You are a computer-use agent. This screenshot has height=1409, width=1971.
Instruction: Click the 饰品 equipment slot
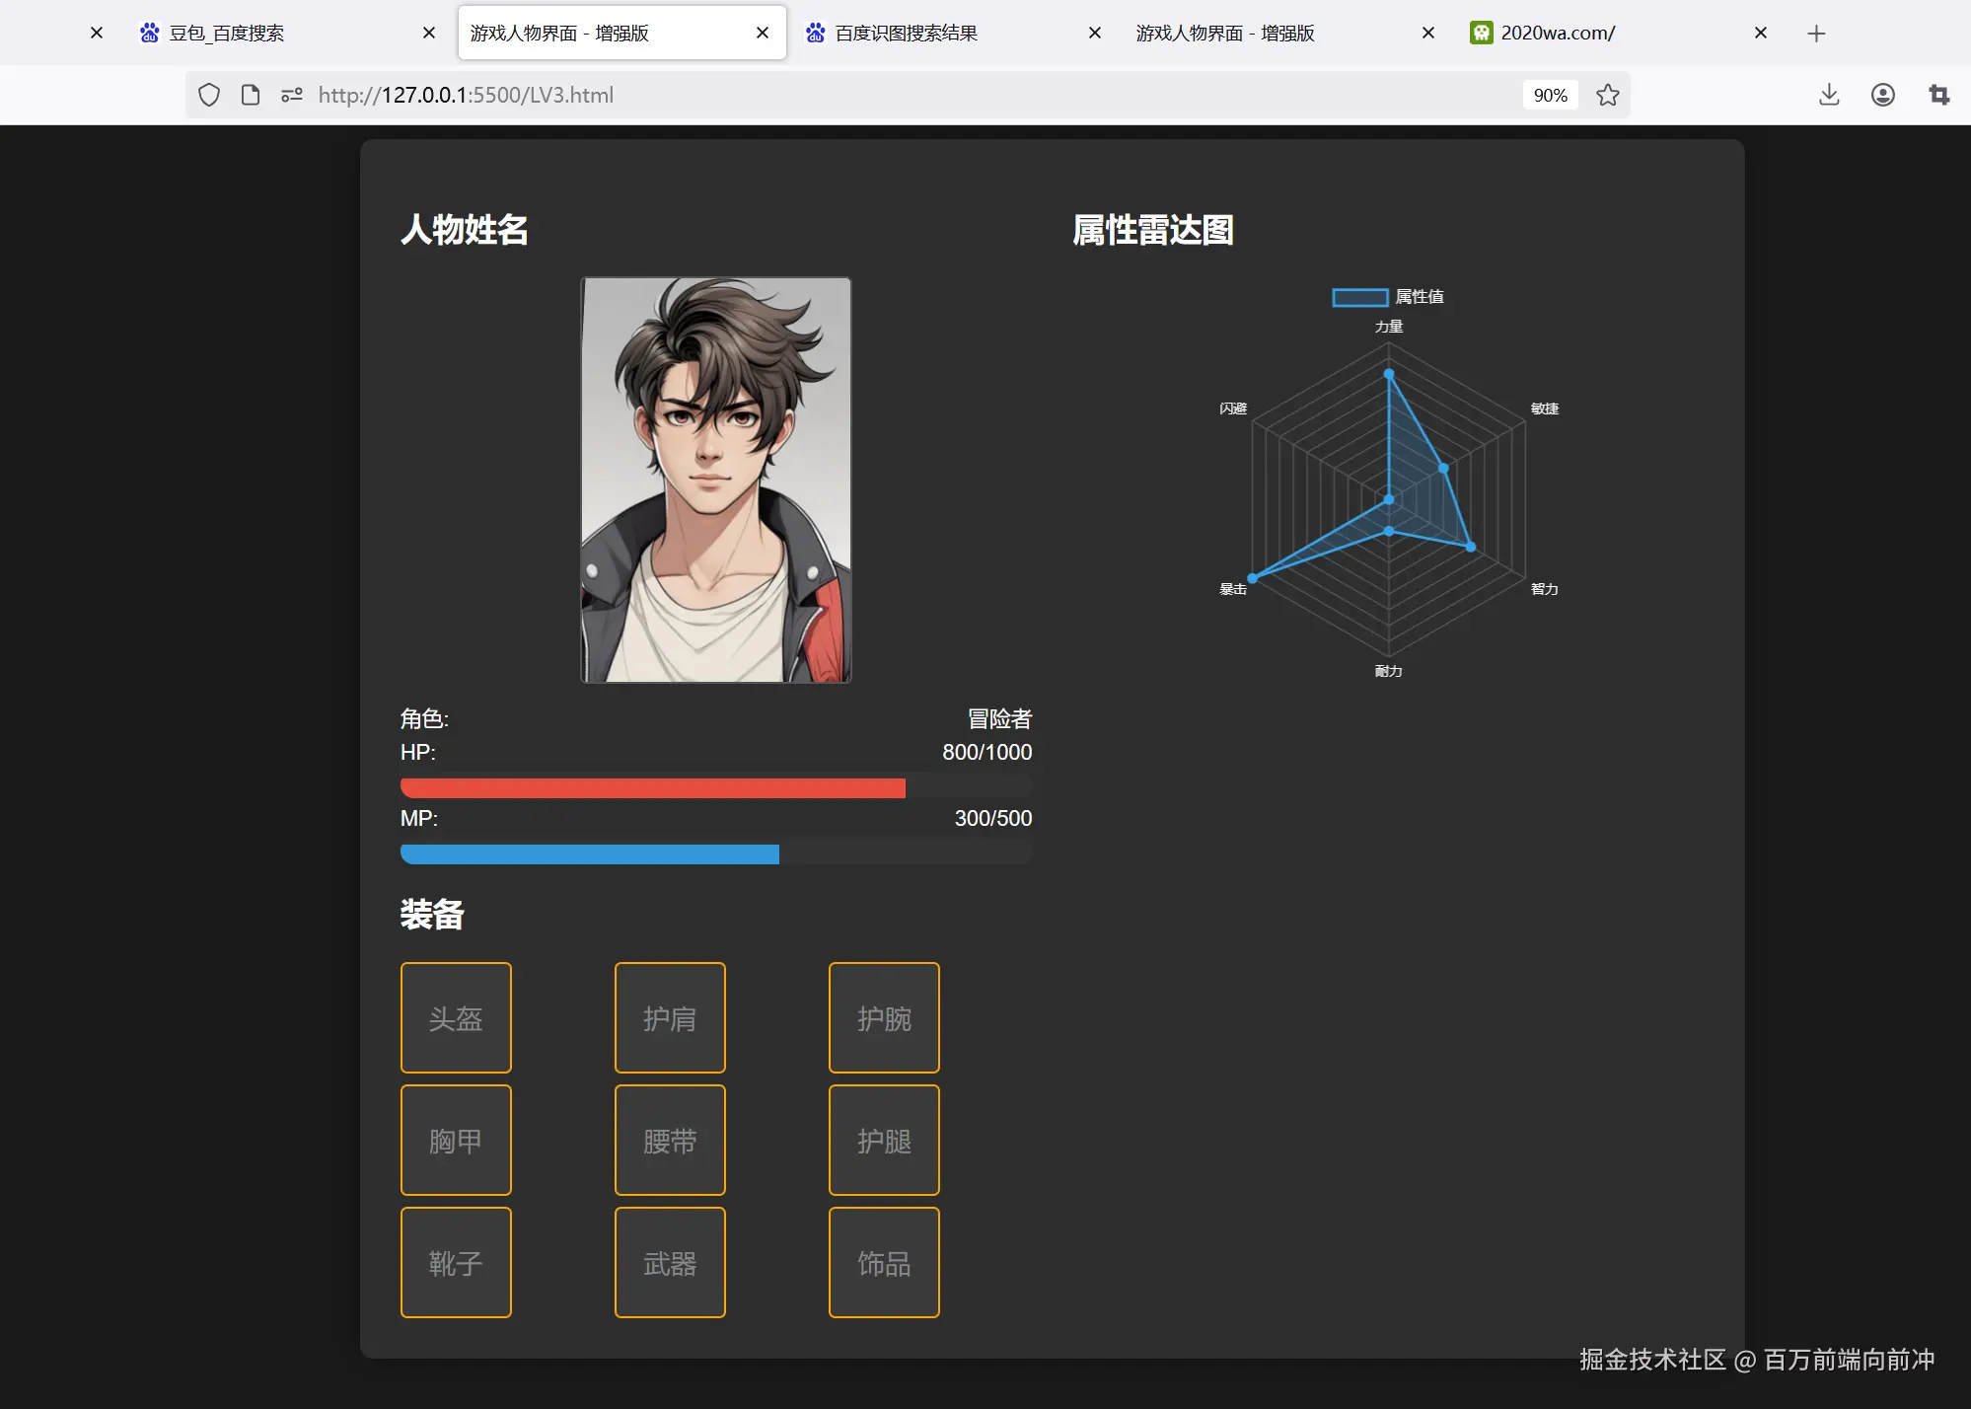(884, 1262)
